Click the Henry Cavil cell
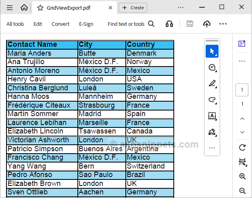 [x=42, y=79]
